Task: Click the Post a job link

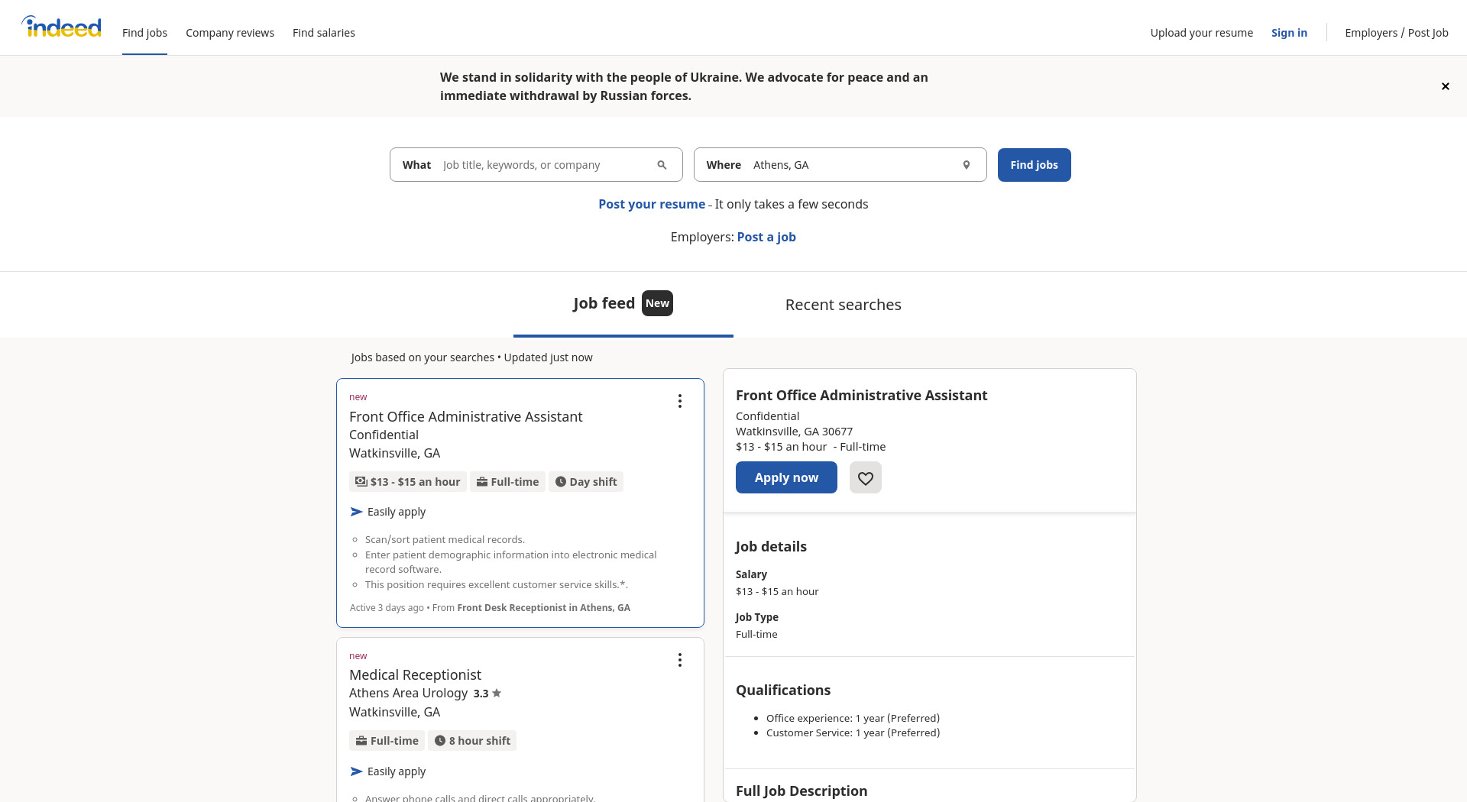Action: [766, 237]
